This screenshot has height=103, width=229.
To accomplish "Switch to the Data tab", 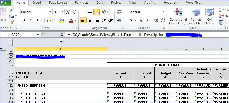I will (100, 3).
